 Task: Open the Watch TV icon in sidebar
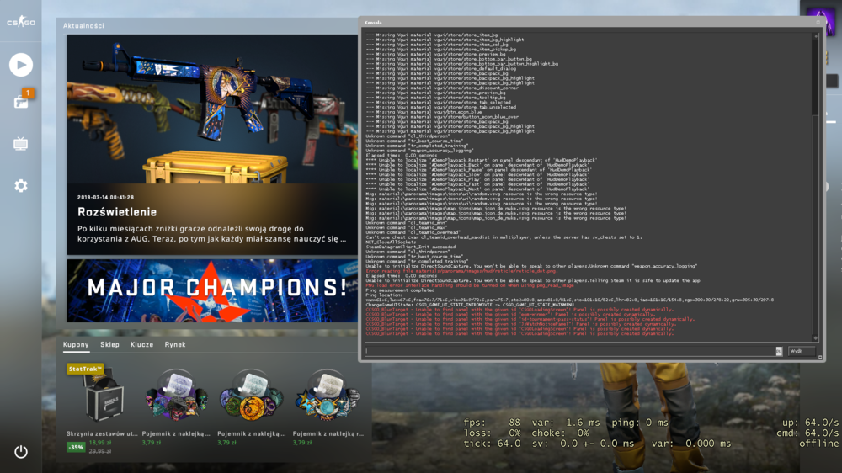coord(20,143)
